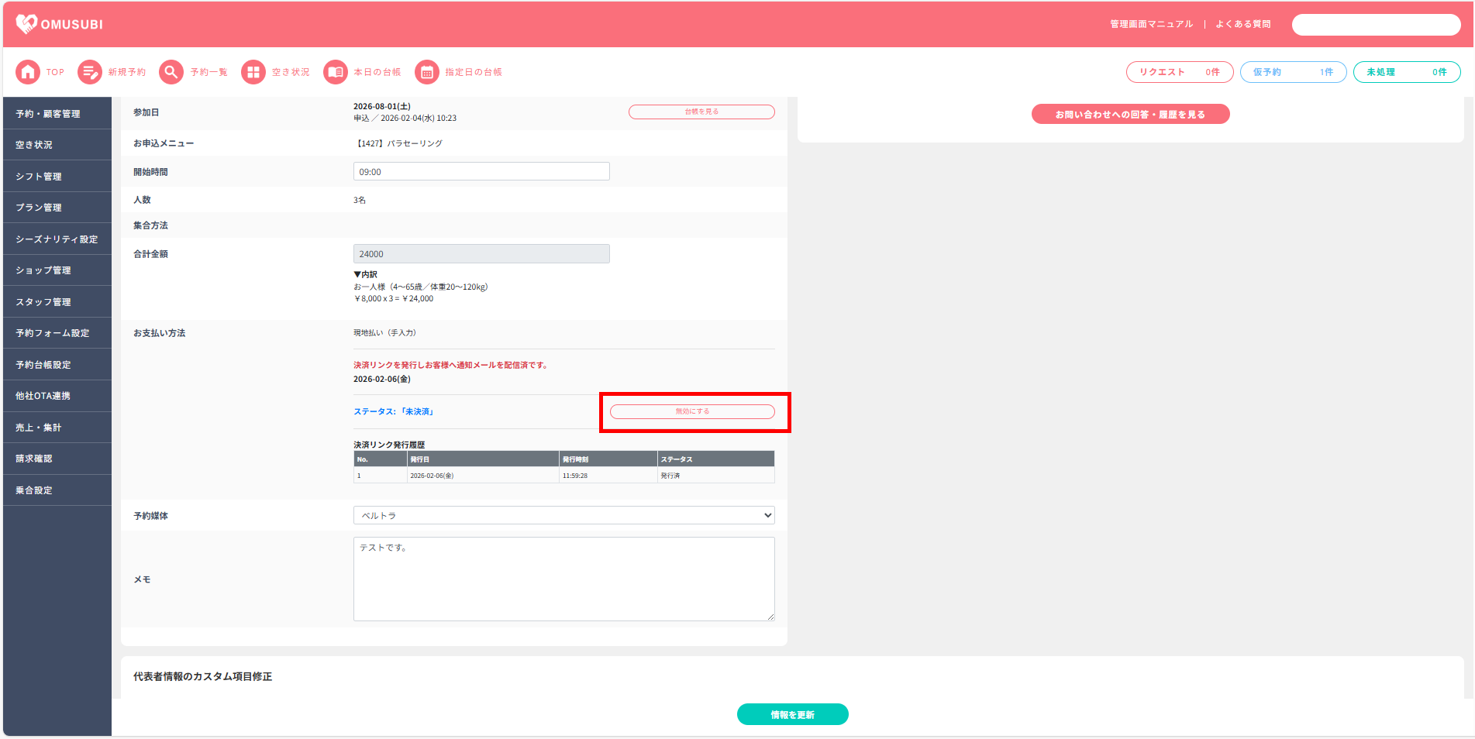The width and height of the screenshot is (1475, 739).
Task: Open 新規予約 pencil icon
Action: coord(90,72)
